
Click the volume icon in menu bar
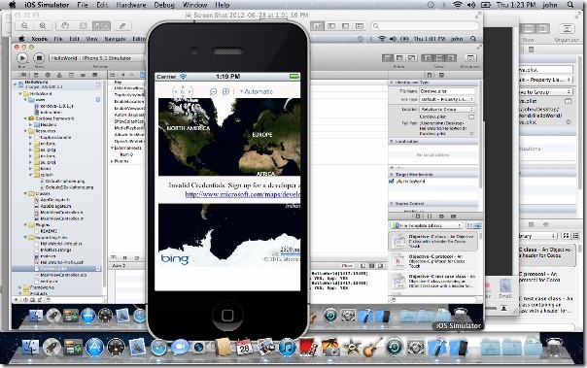pos(471,5)
